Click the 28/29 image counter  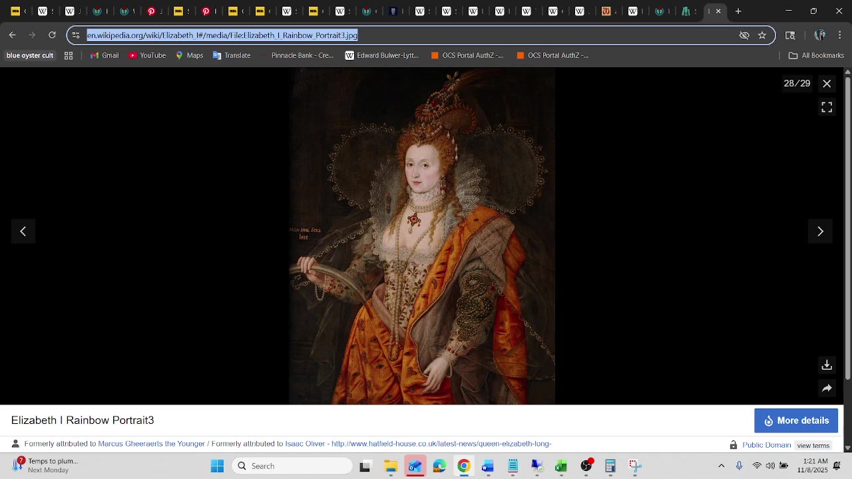pyautogui.click(x=797, y=83)
